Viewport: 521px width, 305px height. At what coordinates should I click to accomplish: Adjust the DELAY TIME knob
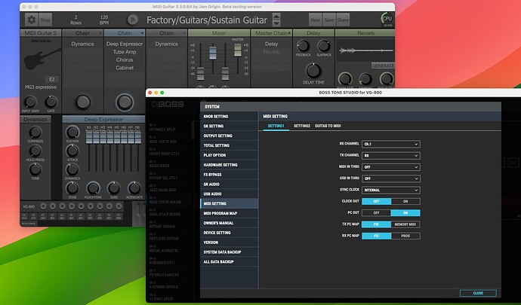(313, 71)
